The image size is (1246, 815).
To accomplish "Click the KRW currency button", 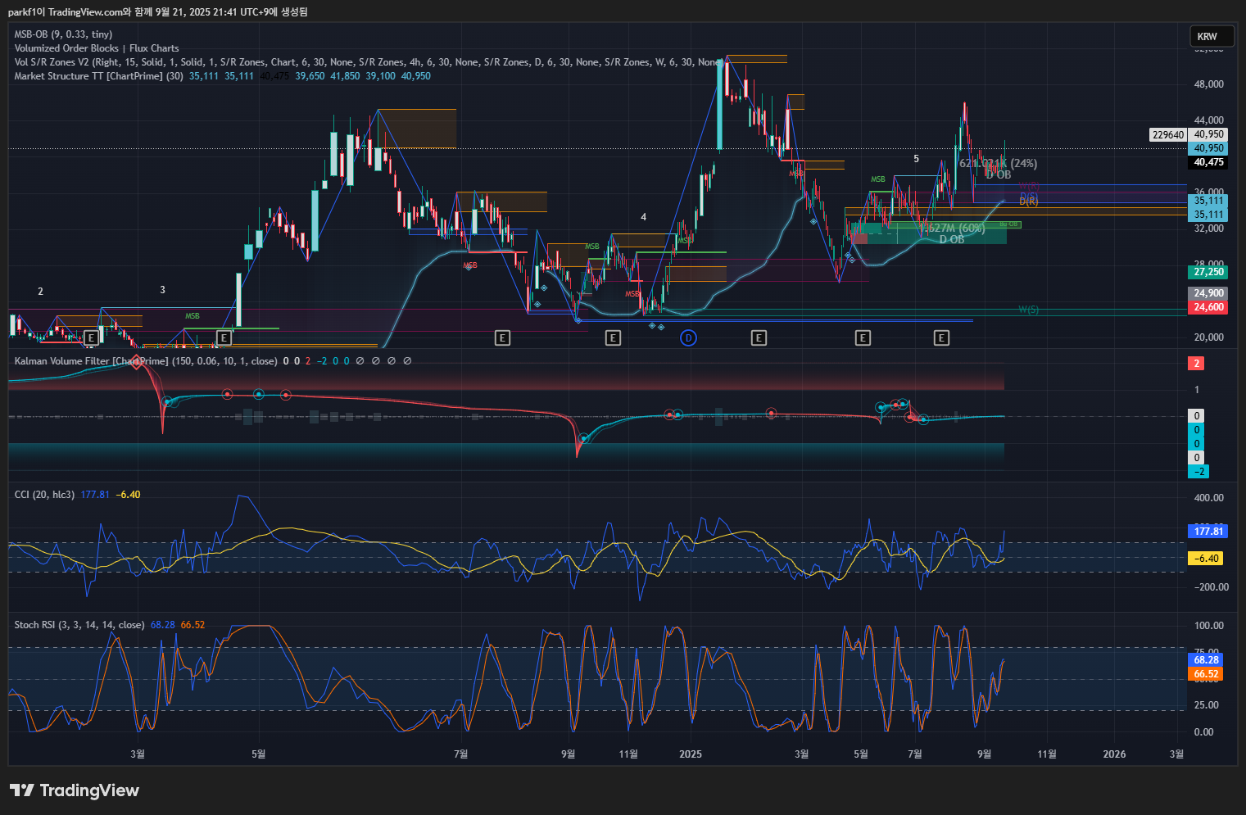I will 1212,36.
